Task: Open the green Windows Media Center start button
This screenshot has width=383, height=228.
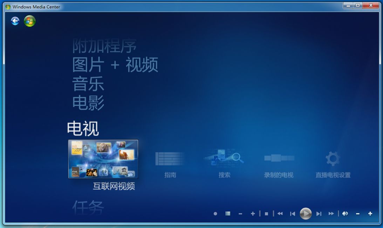Action: (x=30, y=21)
